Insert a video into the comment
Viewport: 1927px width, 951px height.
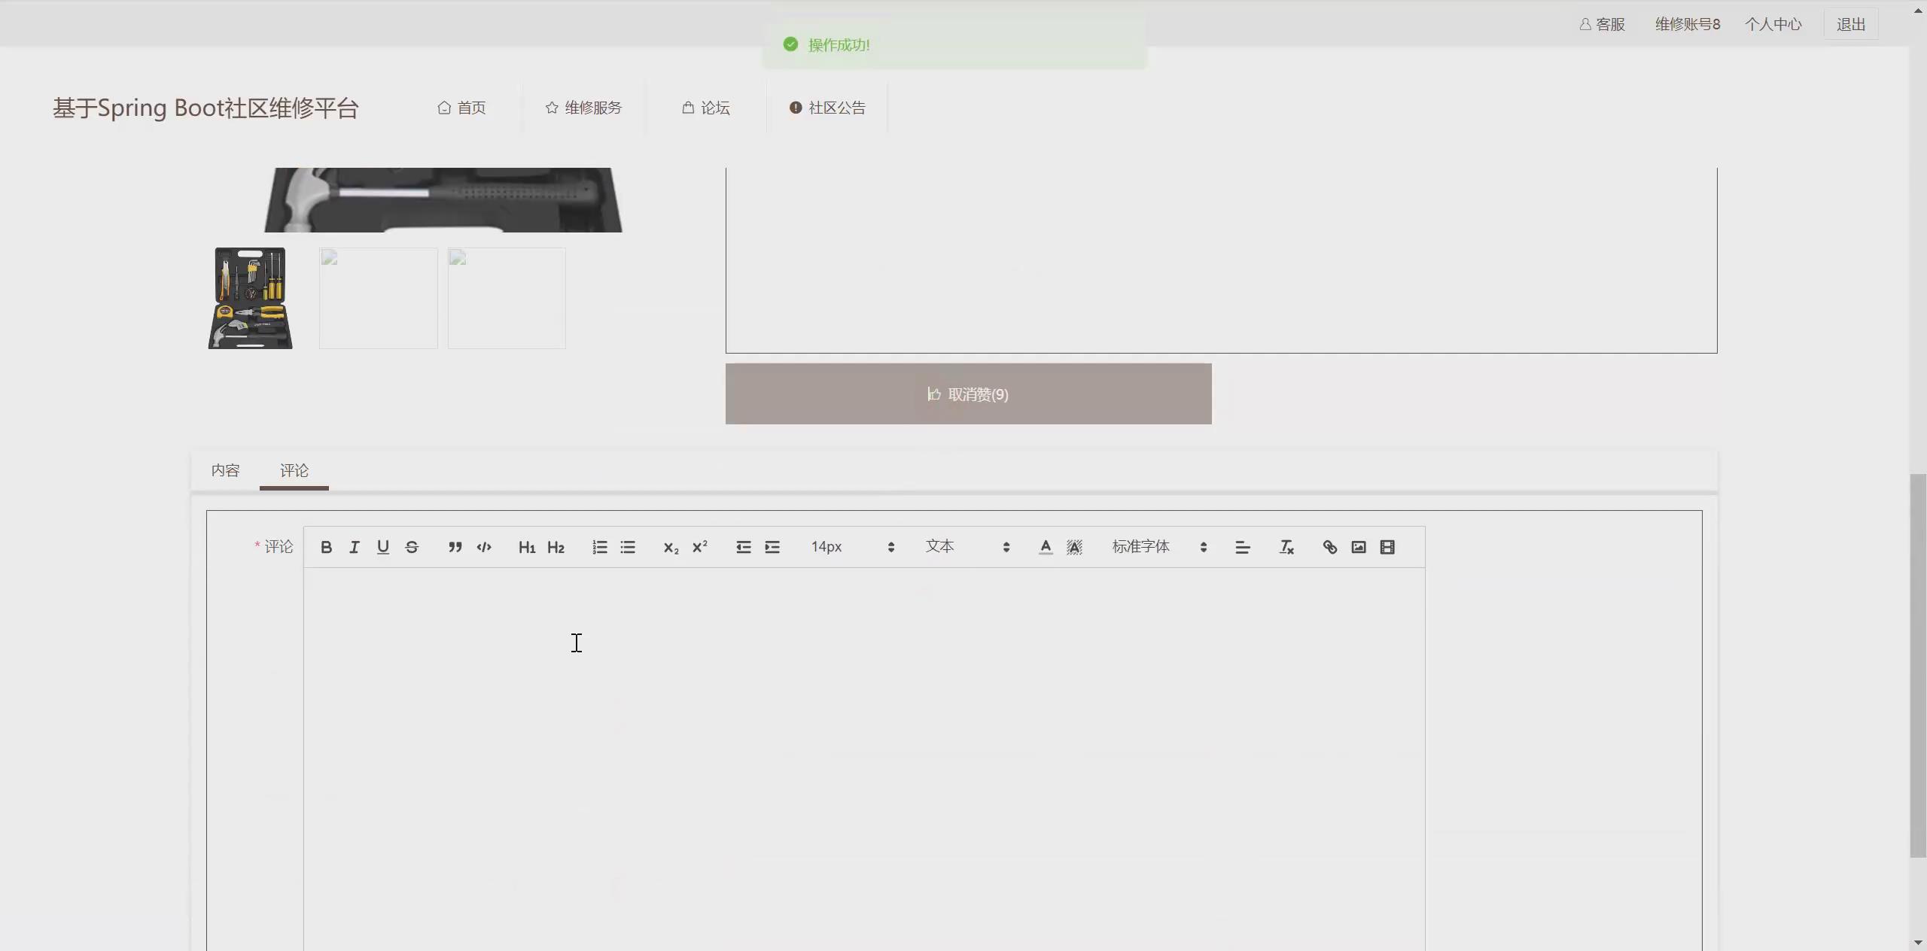(1387, 547)
